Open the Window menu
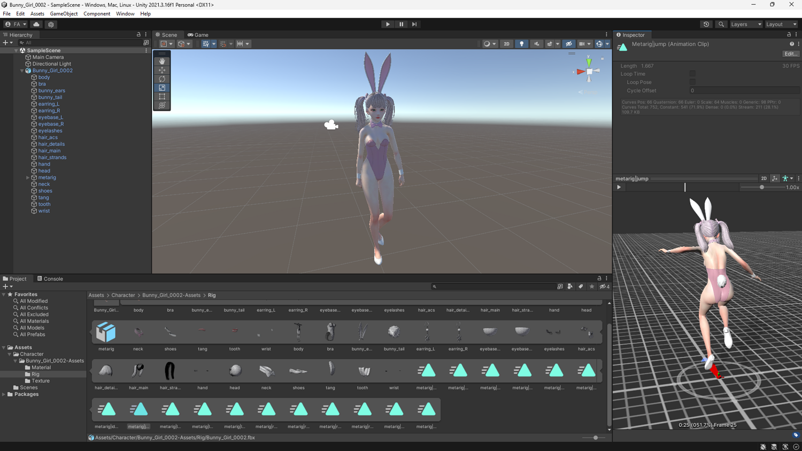This screenshot has height=451, width=802. [x=125, y=14]
